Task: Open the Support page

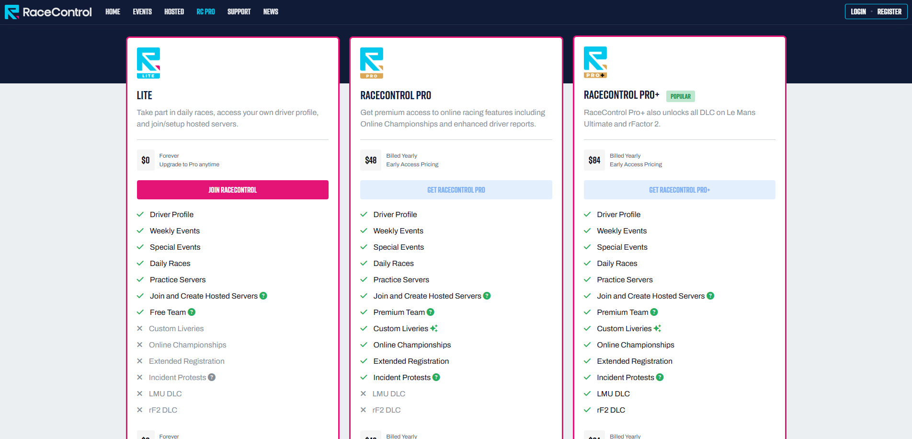Action: click(x=239, y=12)
